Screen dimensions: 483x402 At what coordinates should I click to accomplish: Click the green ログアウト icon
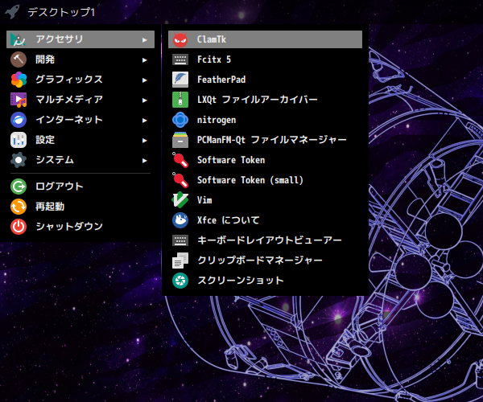[19, 187]
